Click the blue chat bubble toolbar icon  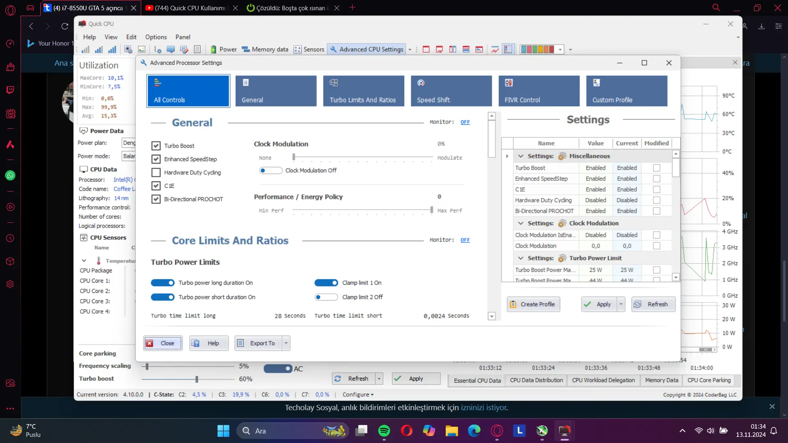(171, 49)
